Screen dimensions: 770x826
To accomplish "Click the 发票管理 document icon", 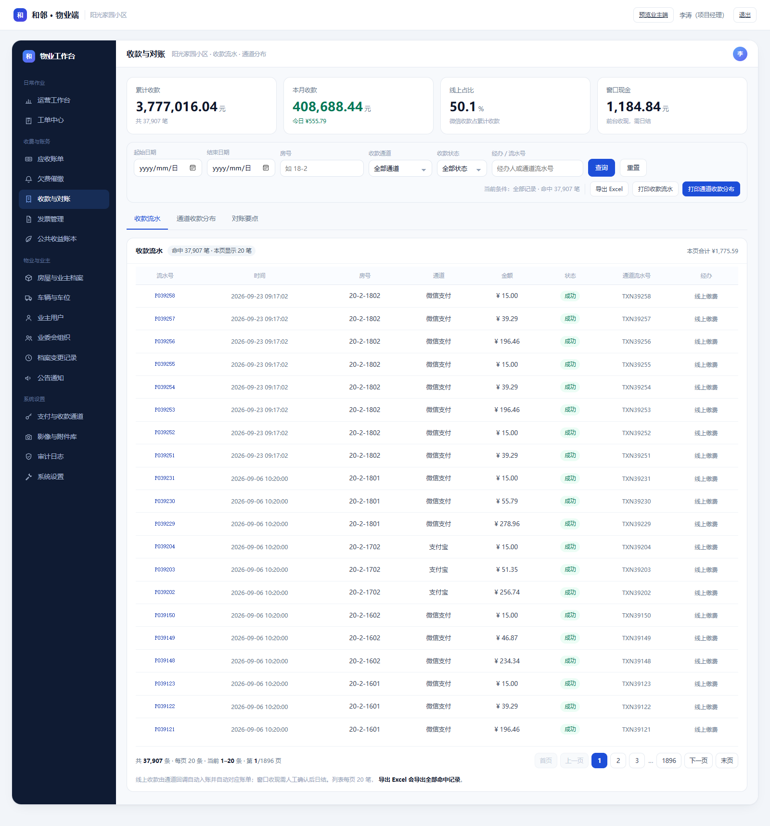I will click(x=28, y=219).
